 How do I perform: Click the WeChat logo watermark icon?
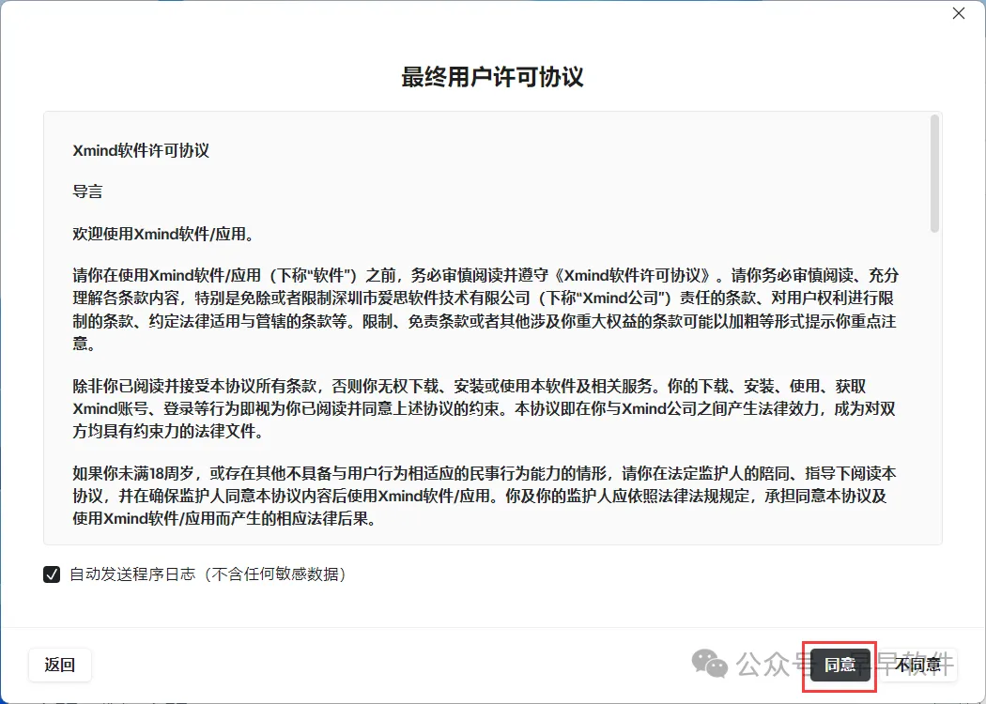tap(709, 664)
